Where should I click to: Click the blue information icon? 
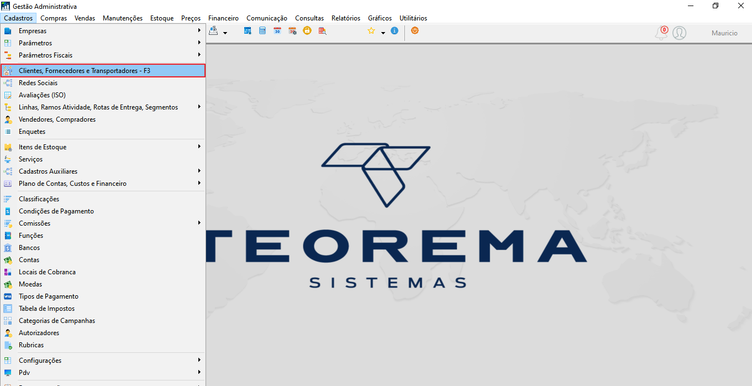[394, 31]
